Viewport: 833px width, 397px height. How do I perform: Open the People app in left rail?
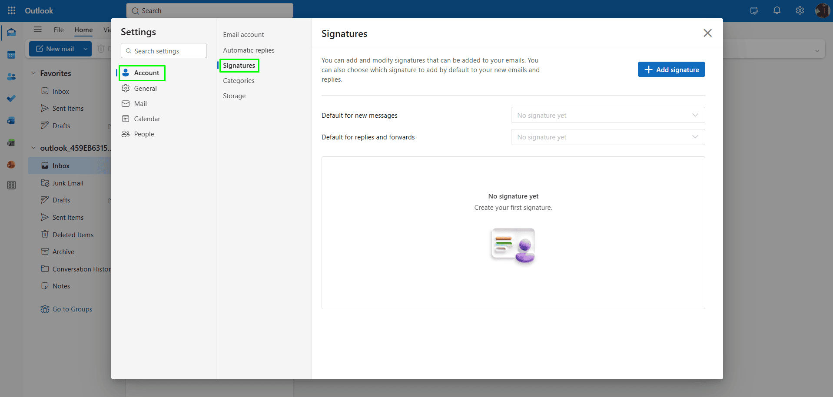tap(11, 76)
